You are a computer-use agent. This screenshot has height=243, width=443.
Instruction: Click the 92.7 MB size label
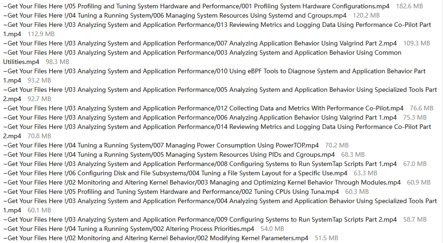pyautogui.click(x=39, y=99)
